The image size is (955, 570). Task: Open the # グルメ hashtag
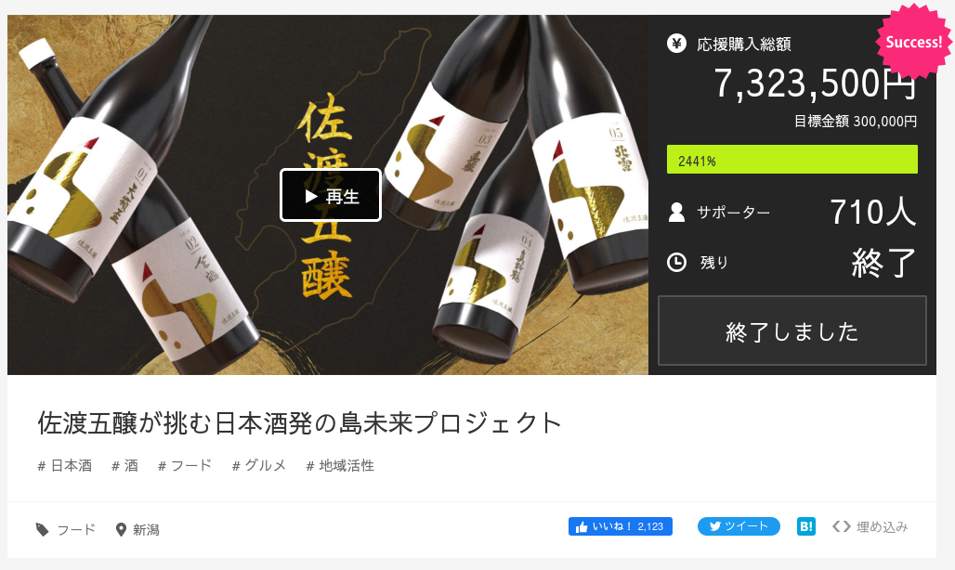pos(259,466)
